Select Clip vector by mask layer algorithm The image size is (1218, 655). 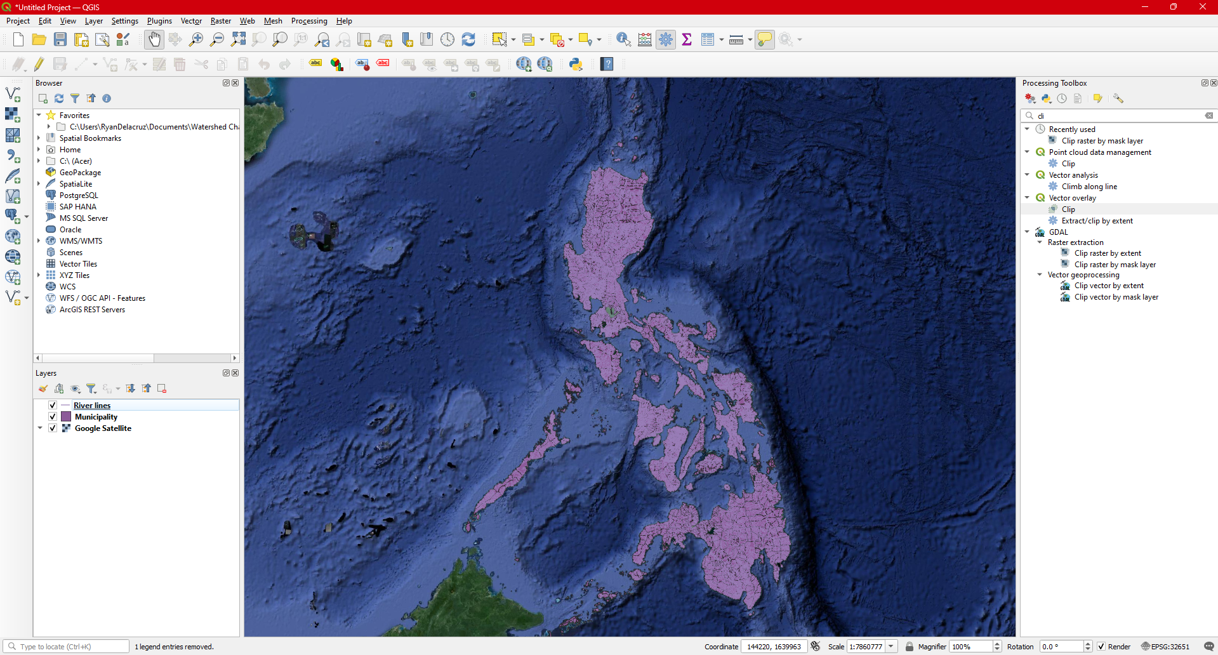point(1115,296)
